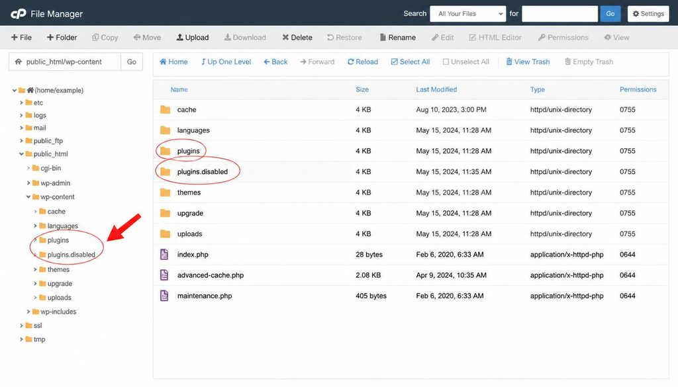
Task: Click the maintenance.php file icon
Action: click(x=164, y=296)
